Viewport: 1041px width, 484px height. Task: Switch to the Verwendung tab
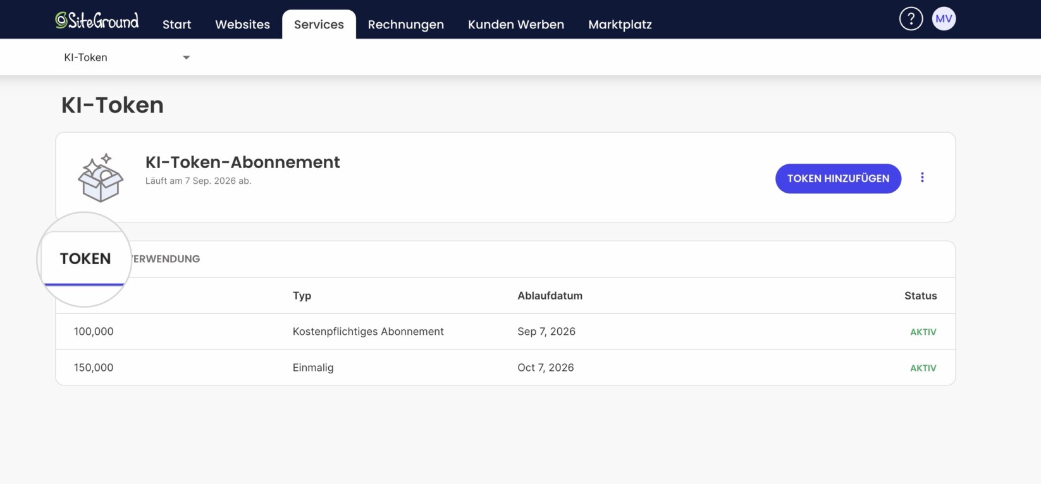165,259
